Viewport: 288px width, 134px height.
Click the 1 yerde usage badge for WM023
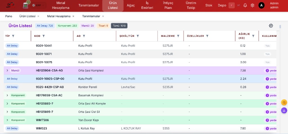click(270, 128)
